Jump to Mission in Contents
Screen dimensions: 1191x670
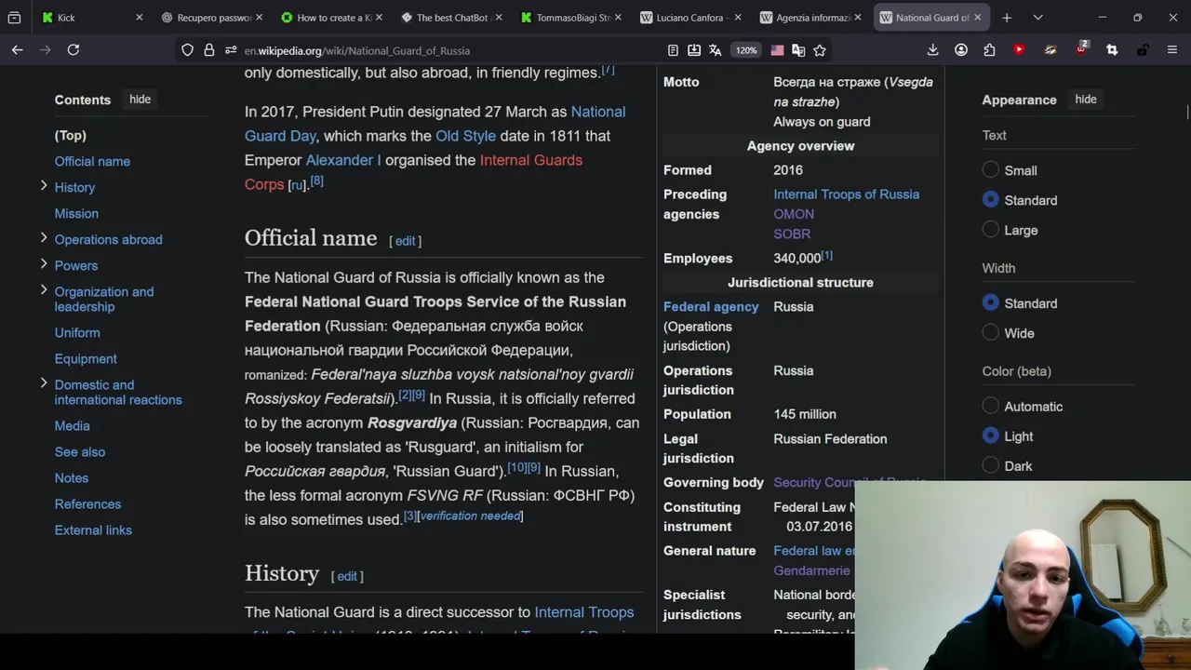(x=76, y=213)
